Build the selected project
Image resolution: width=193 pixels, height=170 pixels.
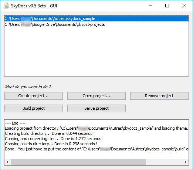coord(34,108)
